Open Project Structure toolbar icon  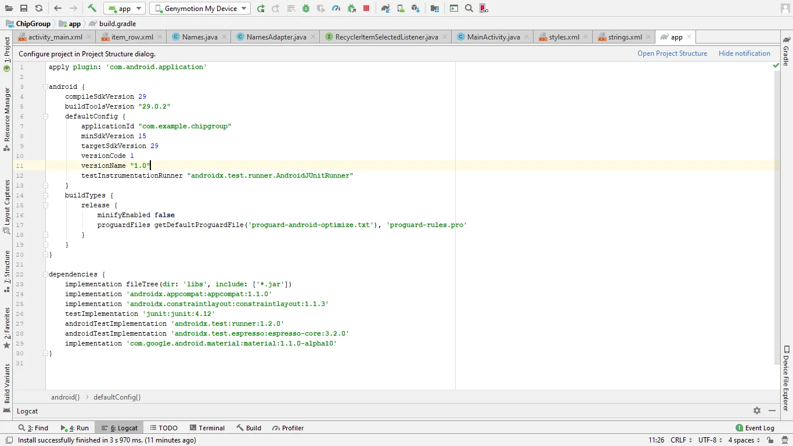pyautogui.click(x=435, y=8)
